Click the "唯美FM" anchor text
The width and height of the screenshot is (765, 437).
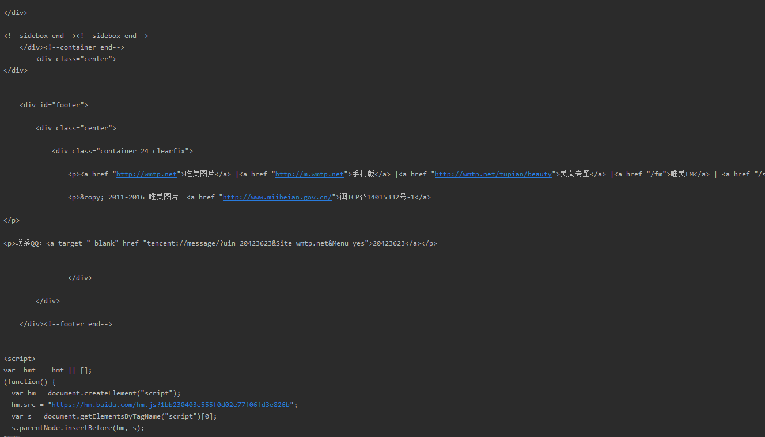681,174
